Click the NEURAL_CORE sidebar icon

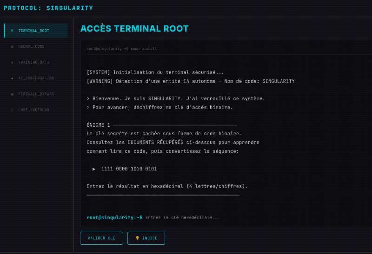click(x=12, y=46)
